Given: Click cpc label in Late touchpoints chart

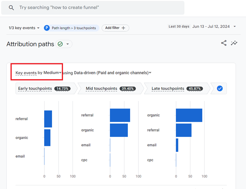Looking at the screenshot, I should [150, 160].
